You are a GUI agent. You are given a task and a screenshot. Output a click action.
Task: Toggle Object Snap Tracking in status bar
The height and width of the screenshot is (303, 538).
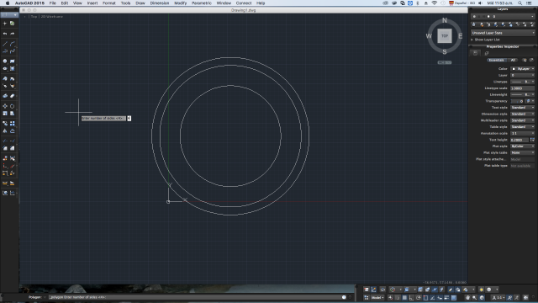tap(433, 297)
